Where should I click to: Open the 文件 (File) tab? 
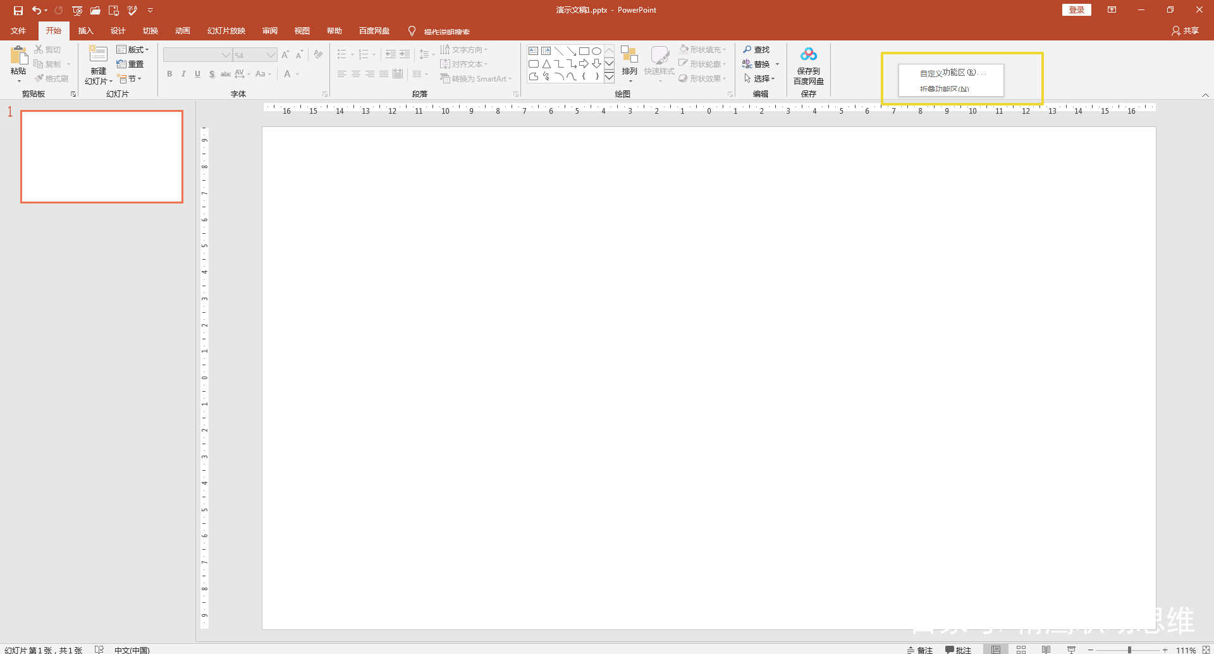18,30
